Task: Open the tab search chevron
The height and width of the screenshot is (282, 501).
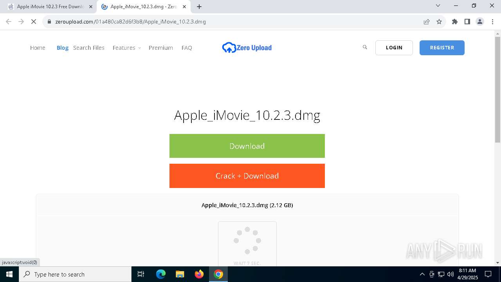Action: pyautogui.click(x=438, y=5)
